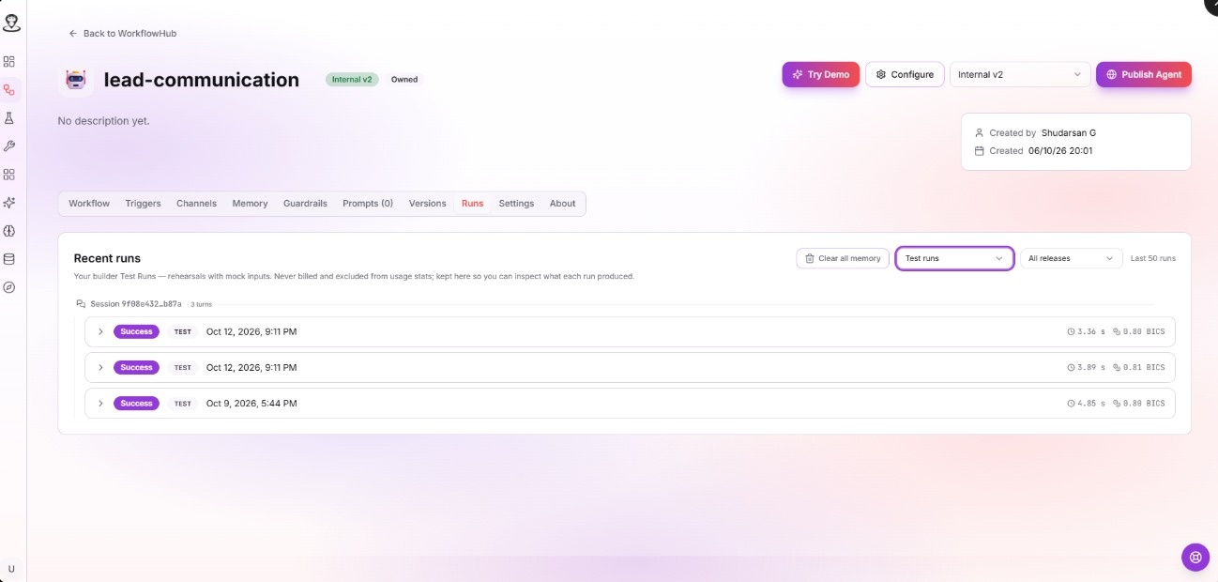
Task: Switch to the Channels tab
Action: (196, 204)
